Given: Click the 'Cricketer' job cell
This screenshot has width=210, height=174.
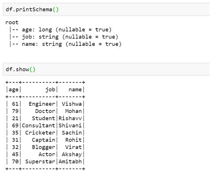Looking at the screenshot, I should pyautogui.click(x=40, y=133).
